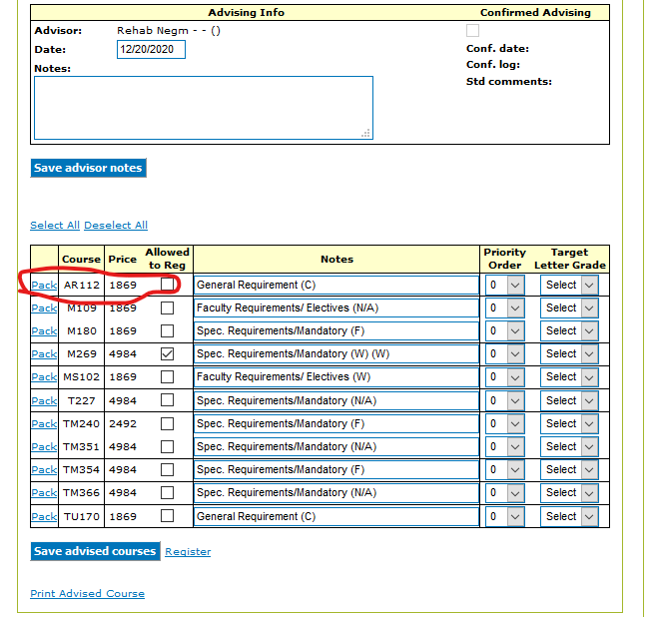Click M109 notes field Faculty Requirements/ Electives (N/A)
Screen dimensions: 656x617
336,308
